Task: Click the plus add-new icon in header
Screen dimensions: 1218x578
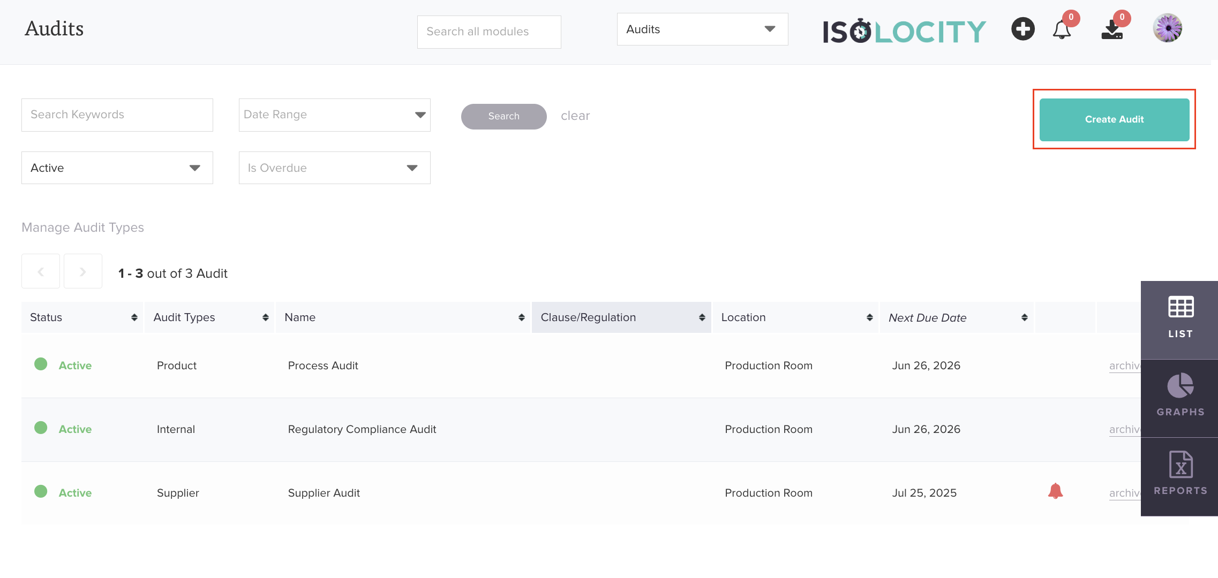Action: point(1022,29)
